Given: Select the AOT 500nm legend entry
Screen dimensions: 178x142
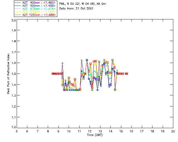Looking at the screenshot, I should (35, 6).
